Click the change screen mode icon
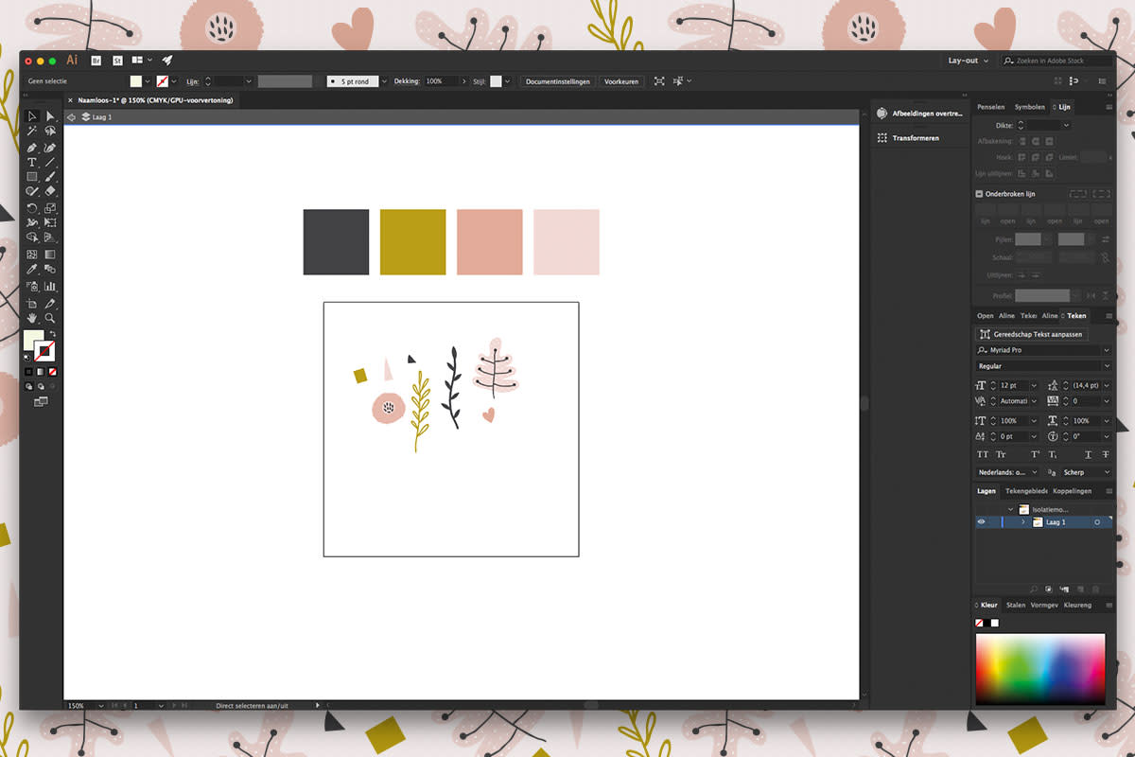Viewport: 1135px width, 757px height. click(x=41, y=402)
